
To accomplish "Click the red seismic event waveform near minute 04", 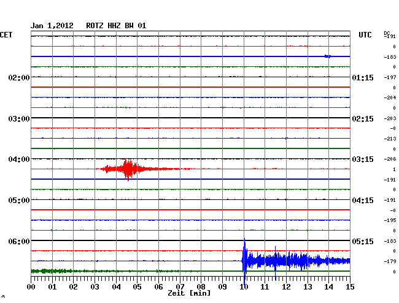I will [128, 169].
